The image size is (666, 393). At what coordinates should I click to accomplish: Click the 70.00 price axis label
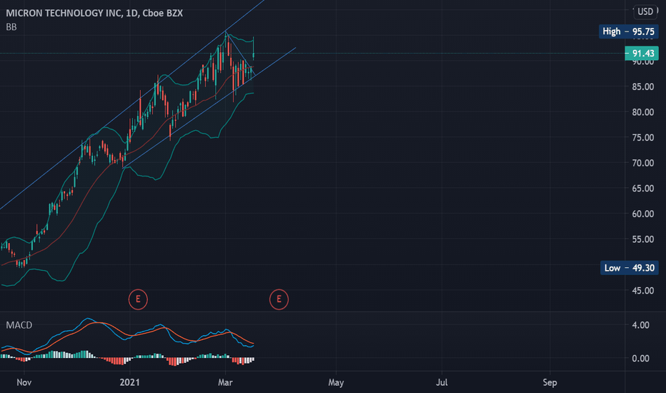tap(643, 163)
